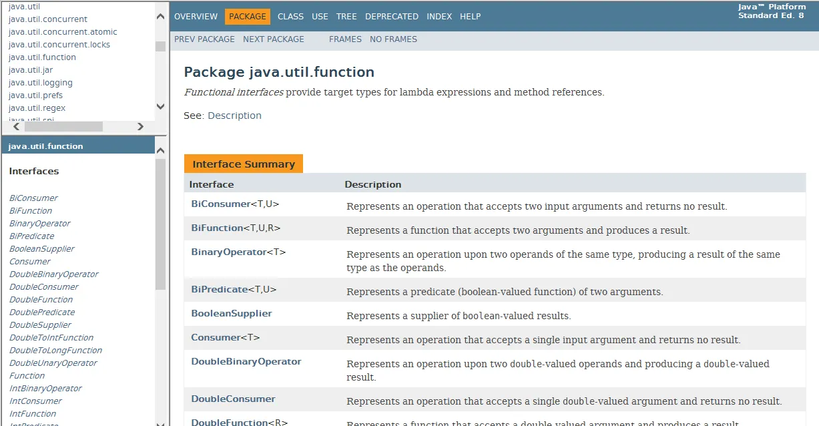The image size is (819, 426).
Task: Click the vertical scrollbar thumb in the interfaces frame
Action: (160, 224)
